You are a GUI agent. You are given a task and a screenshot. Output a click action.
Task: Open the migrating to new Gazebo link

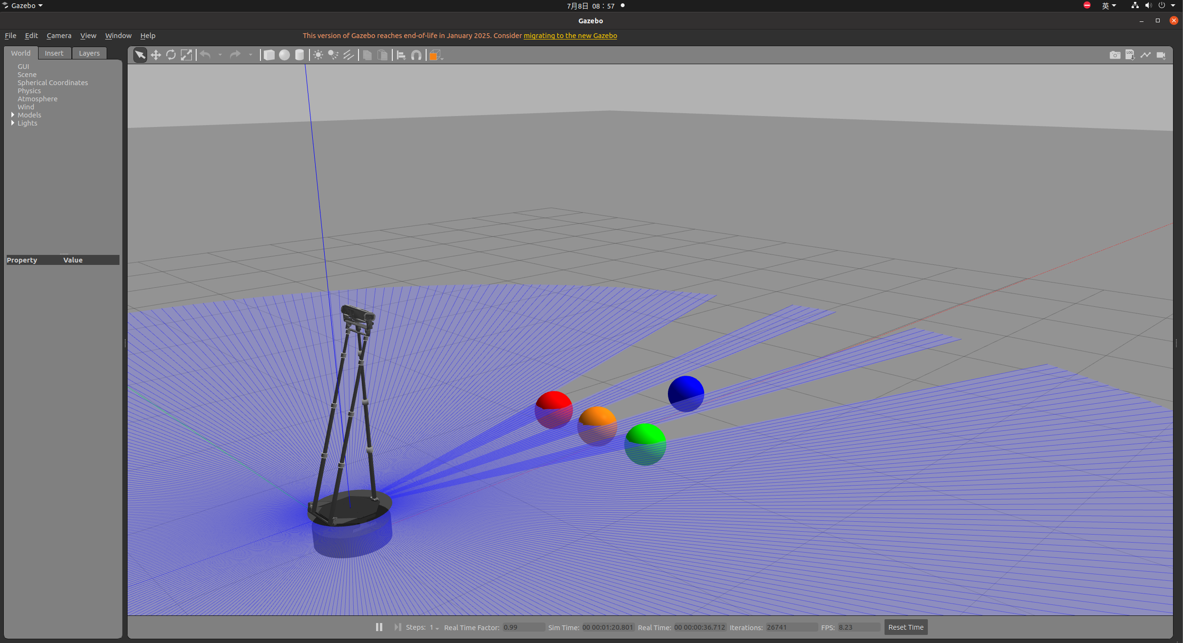(570, 36)
